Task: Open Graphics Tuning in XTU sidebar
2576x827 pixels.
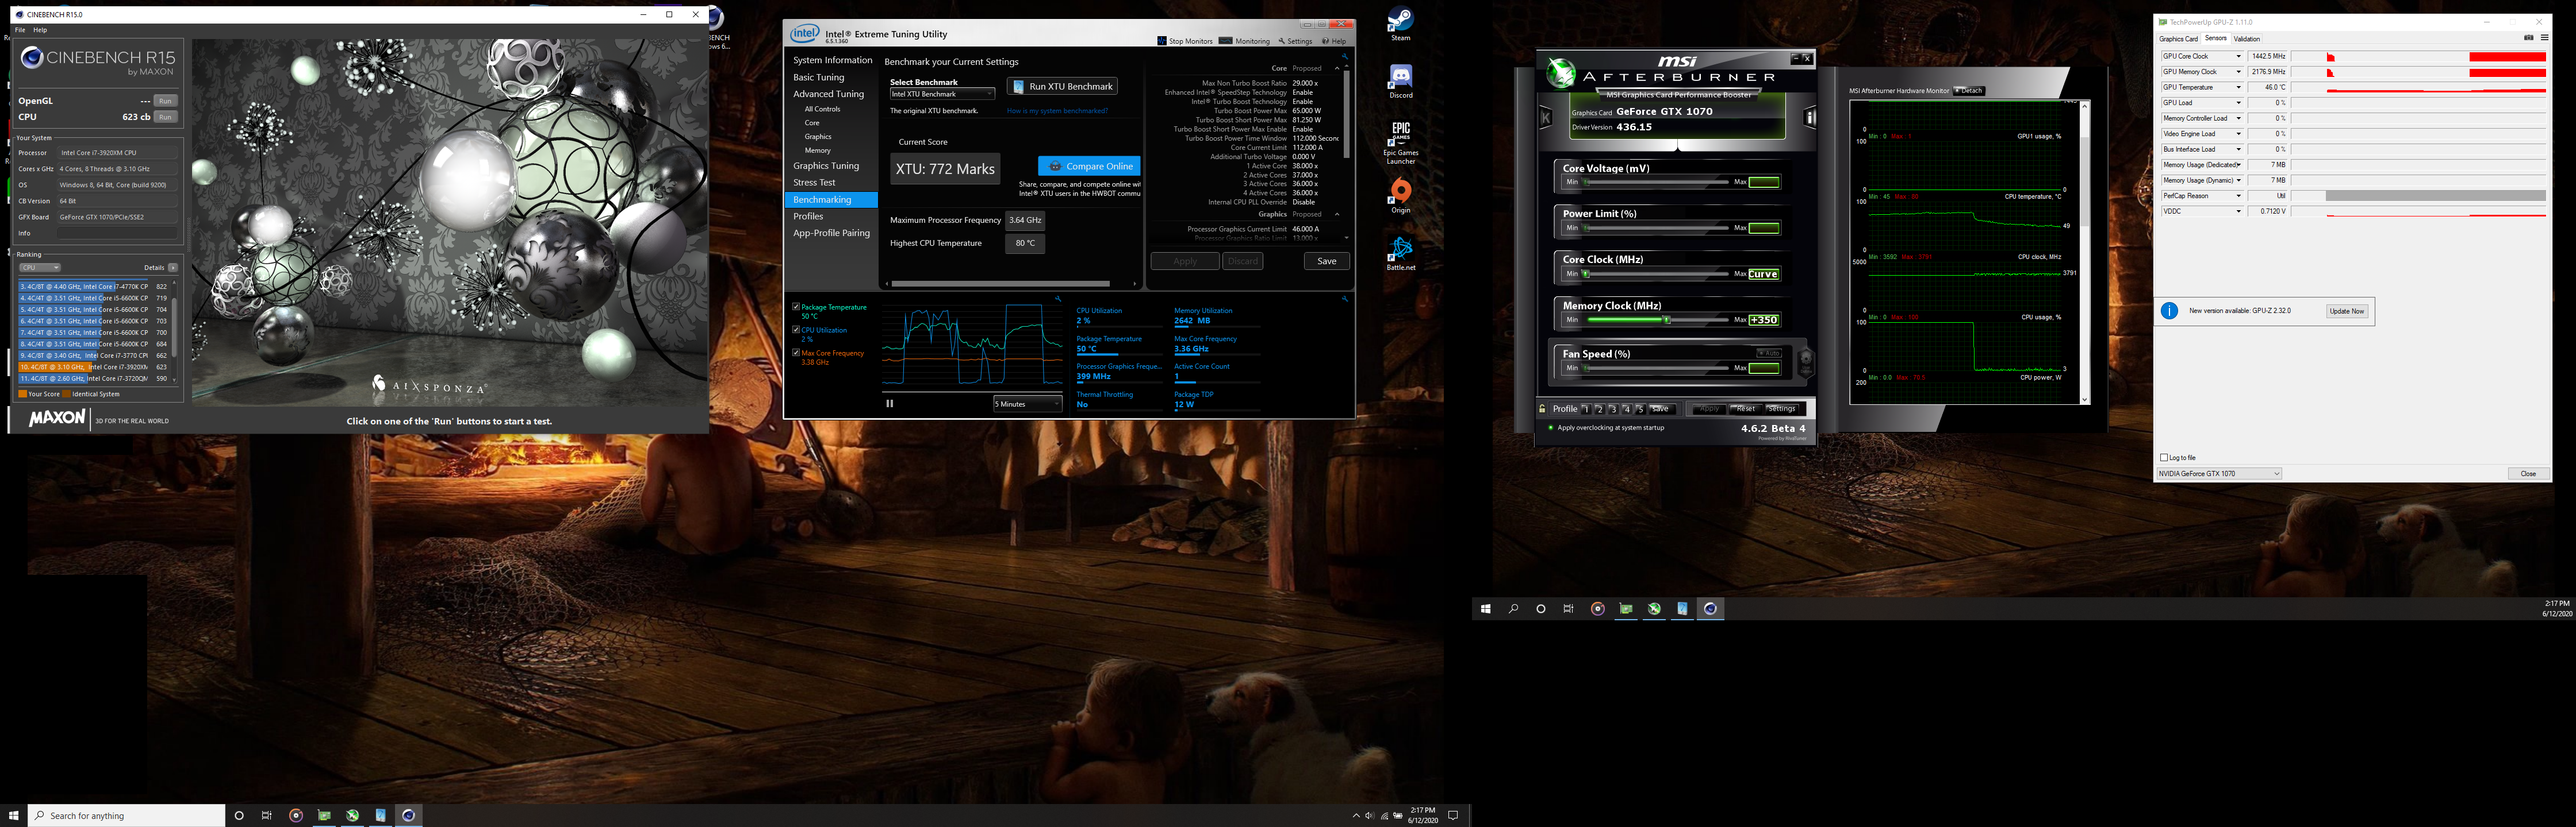Action: [x=826, y=166]
